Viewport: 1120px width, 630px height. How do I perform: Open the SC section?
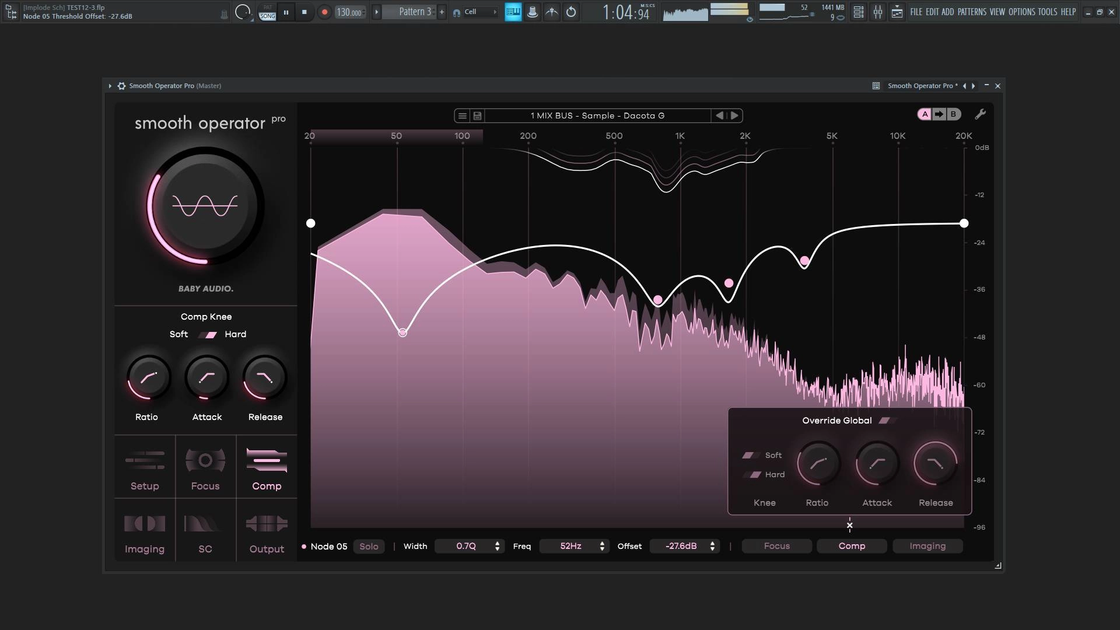click(x=205, y=531)
